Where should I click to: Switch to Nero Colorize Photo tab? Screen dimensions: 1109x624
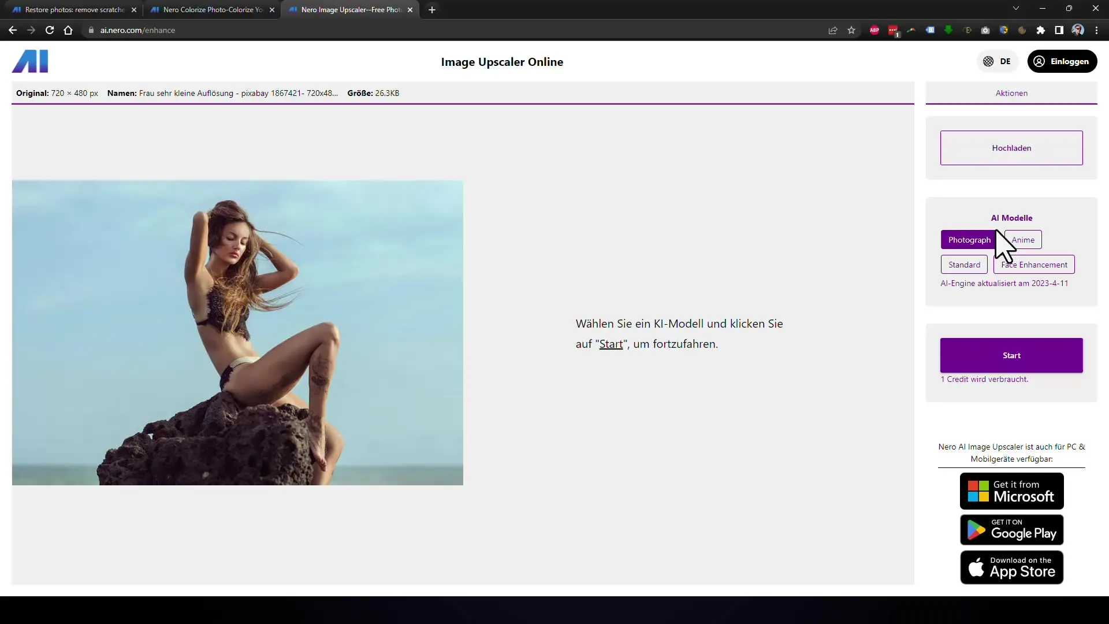click(213, 9)
